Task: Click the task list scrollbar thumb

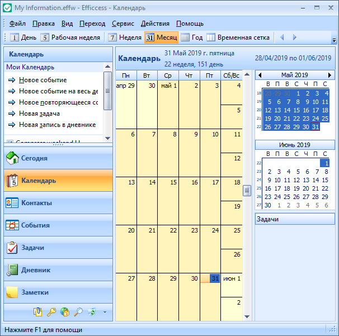Action: [x=107, y=91]
